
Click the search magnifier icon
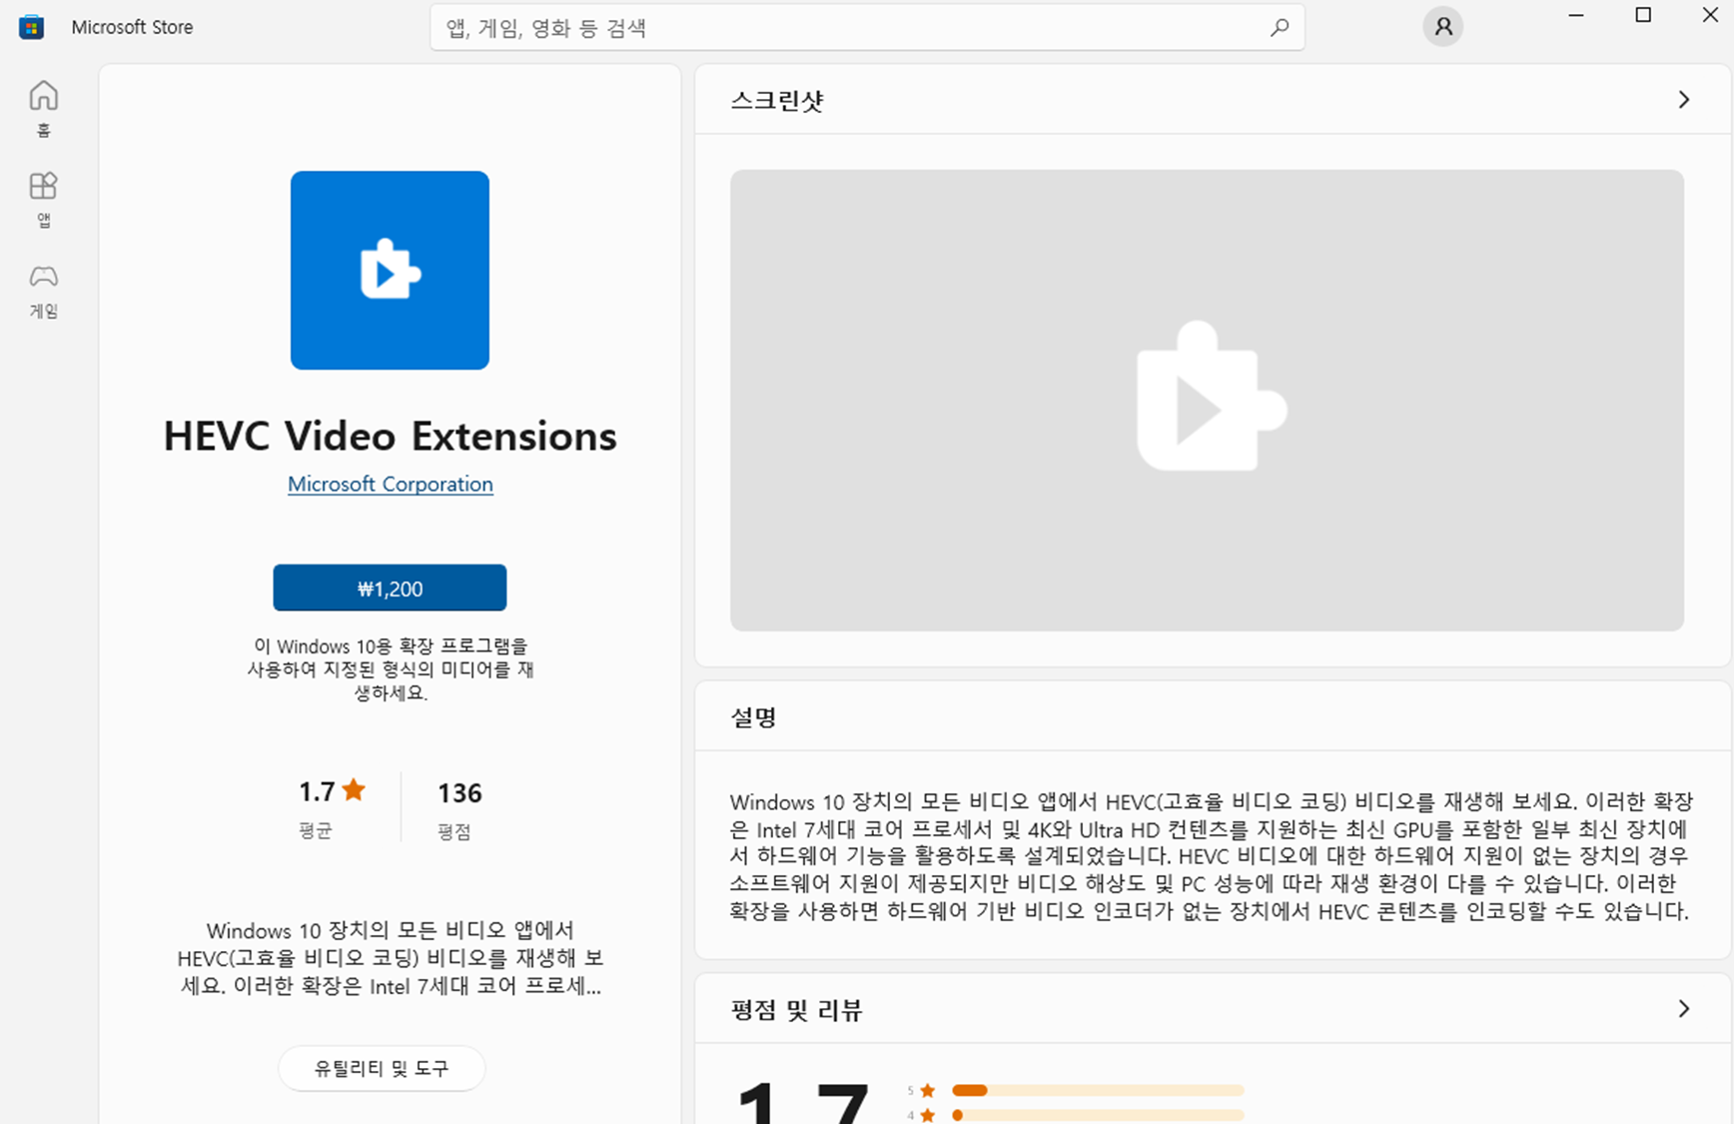(1279, 28)
